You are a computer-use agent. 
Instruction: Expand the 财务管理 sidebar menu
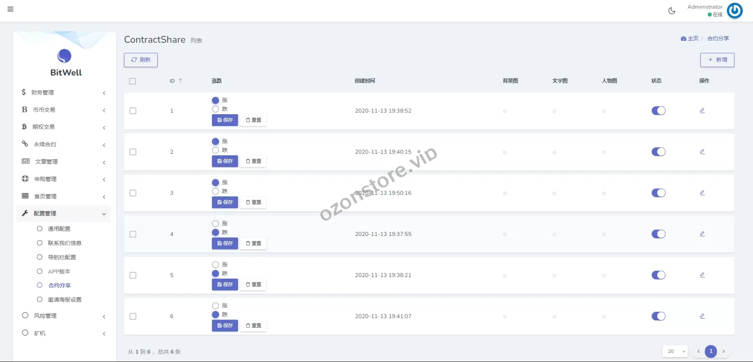64,93
